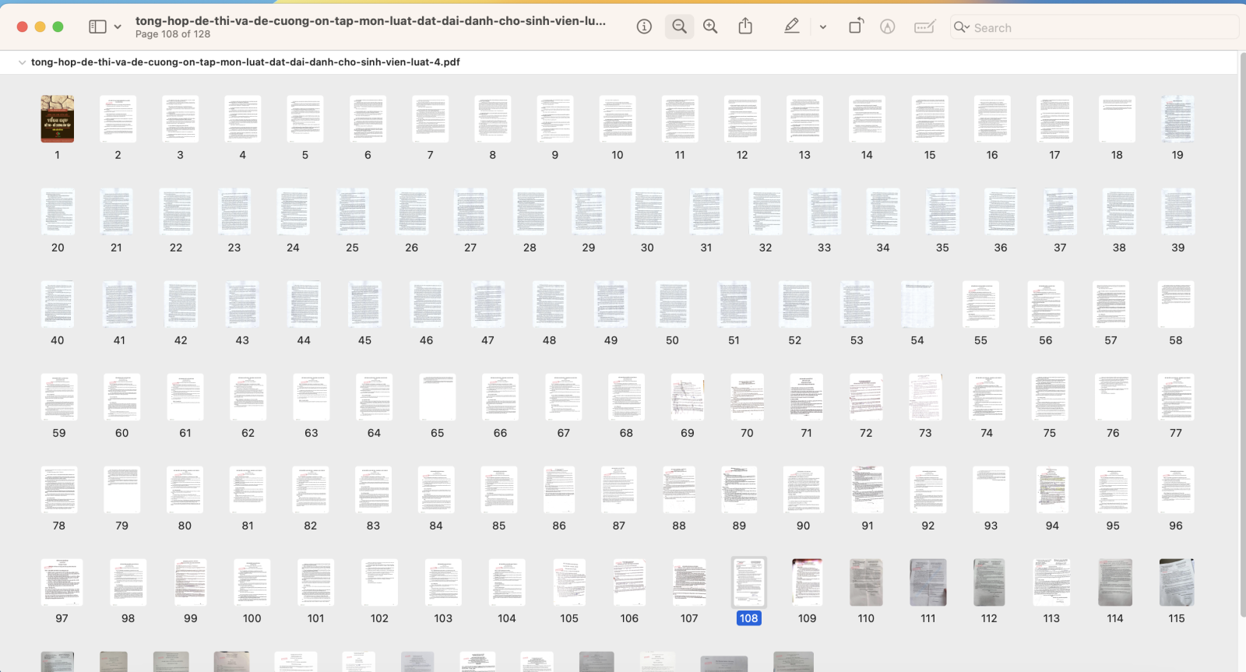Select page 83 thumbnail
The image size is (1246, 672).
(x=373, y=489)
